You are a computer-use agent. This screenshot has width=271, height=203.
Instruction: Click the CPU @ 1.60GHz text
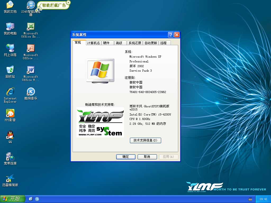tap(140, 119)
